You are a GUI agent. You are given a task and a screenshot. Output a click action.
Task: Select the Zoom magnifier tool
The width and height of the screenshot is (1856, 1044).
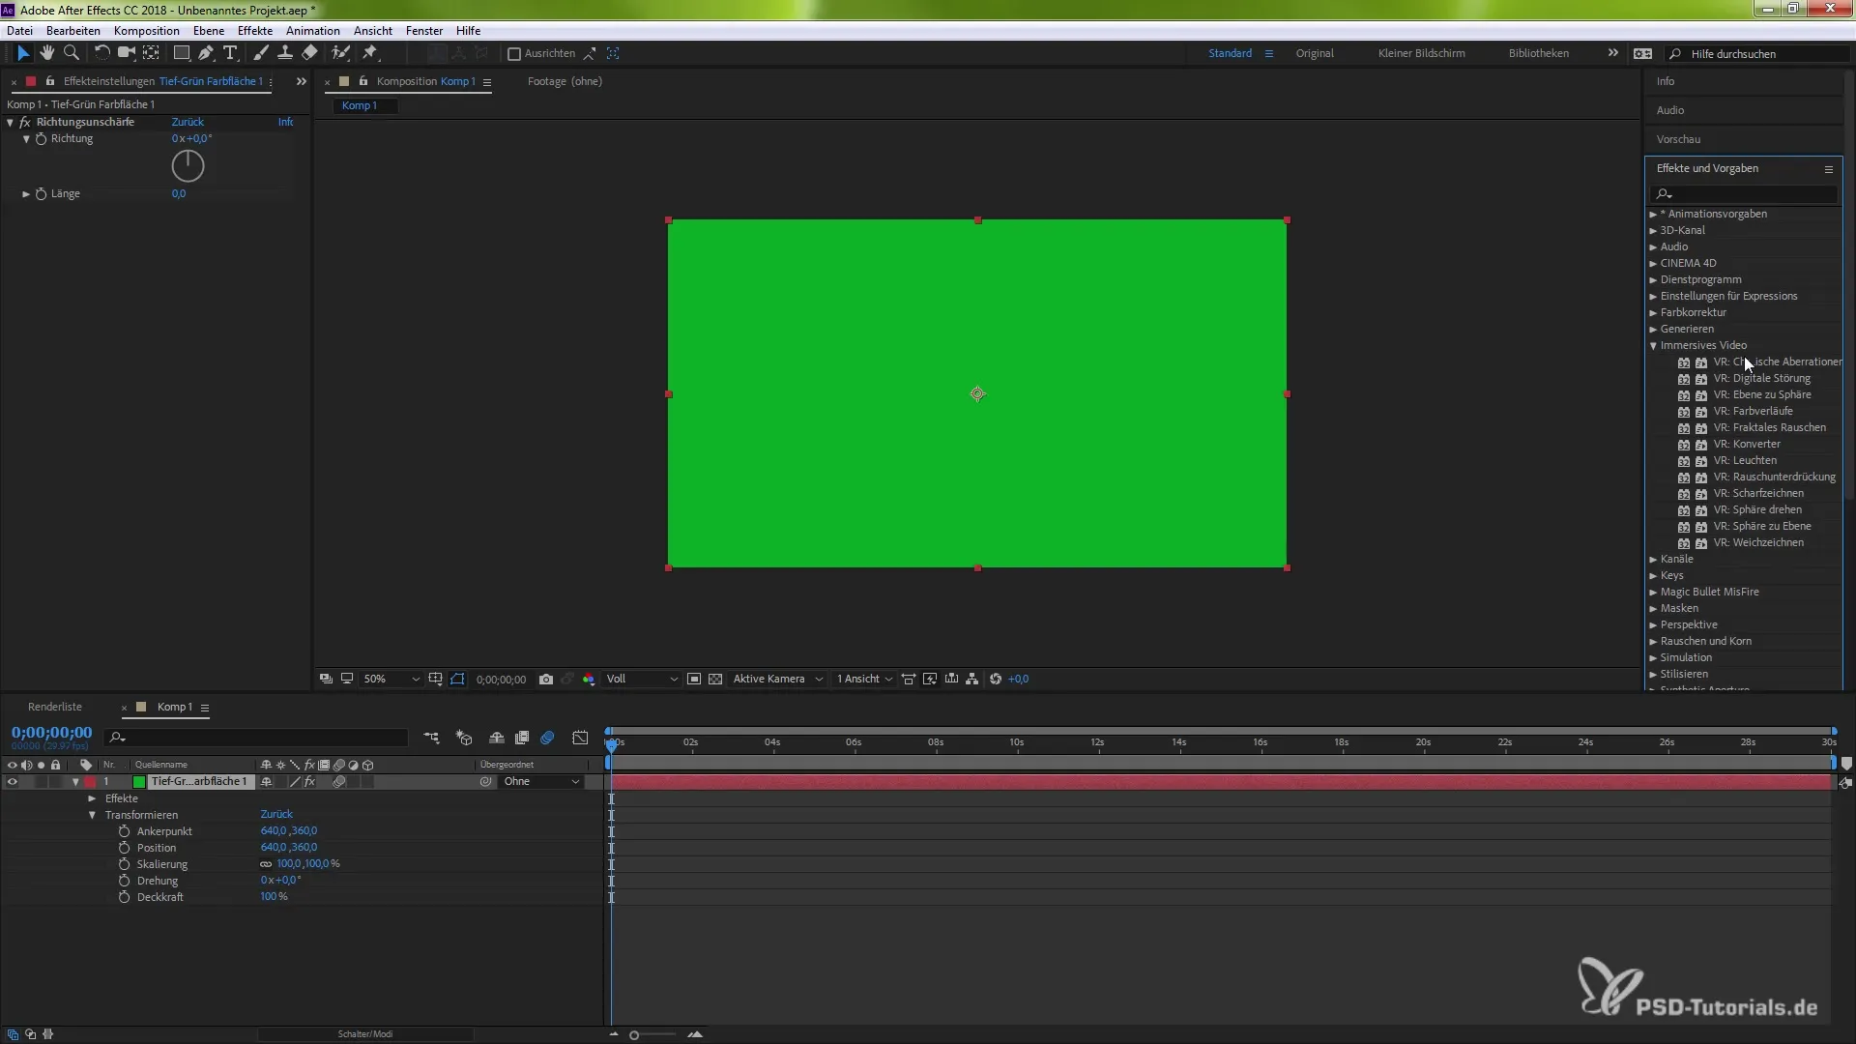click(x=71, y=53)
